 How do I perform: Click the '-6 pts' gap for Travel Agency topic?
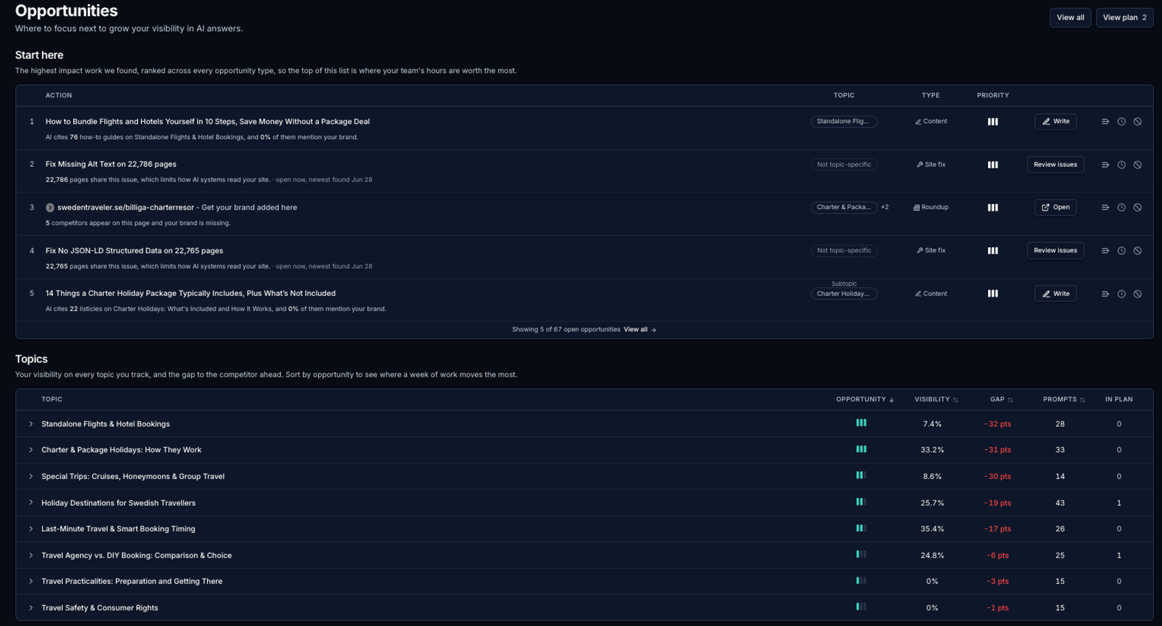[x=997, y=555]
